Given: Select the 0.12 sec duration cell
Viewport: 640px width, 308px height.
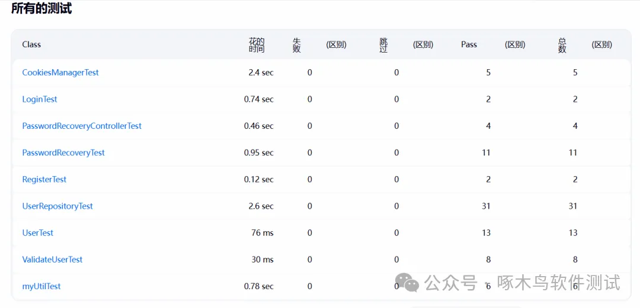Looking at the screenshot, I should 259,179.
